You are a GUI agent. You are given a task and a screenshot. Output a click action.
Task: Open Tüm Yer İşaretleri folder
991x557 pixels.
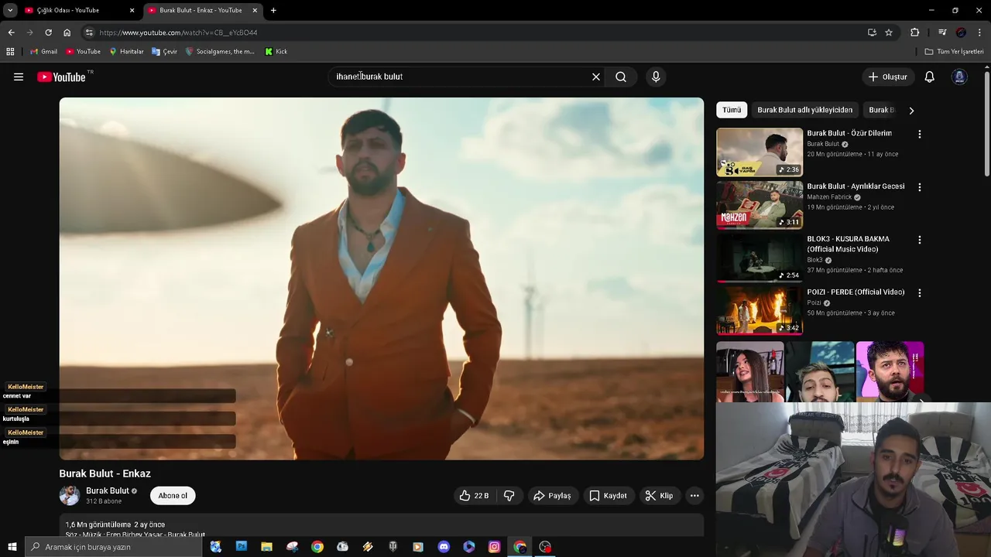pyautogui.click(x=954, y=52)
